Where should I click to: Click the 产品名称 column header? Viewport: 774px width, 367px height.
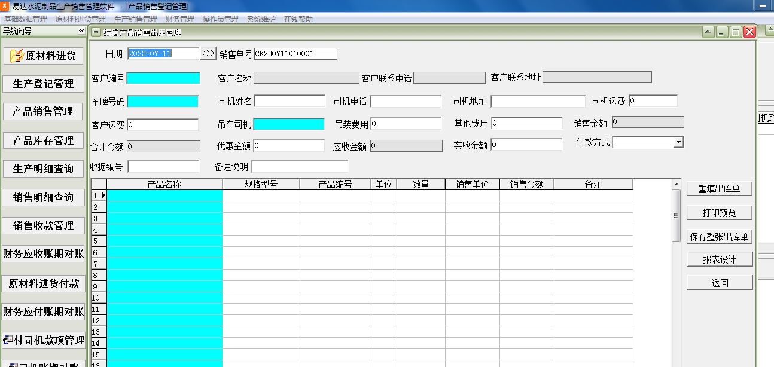click(x=164, y=185)
